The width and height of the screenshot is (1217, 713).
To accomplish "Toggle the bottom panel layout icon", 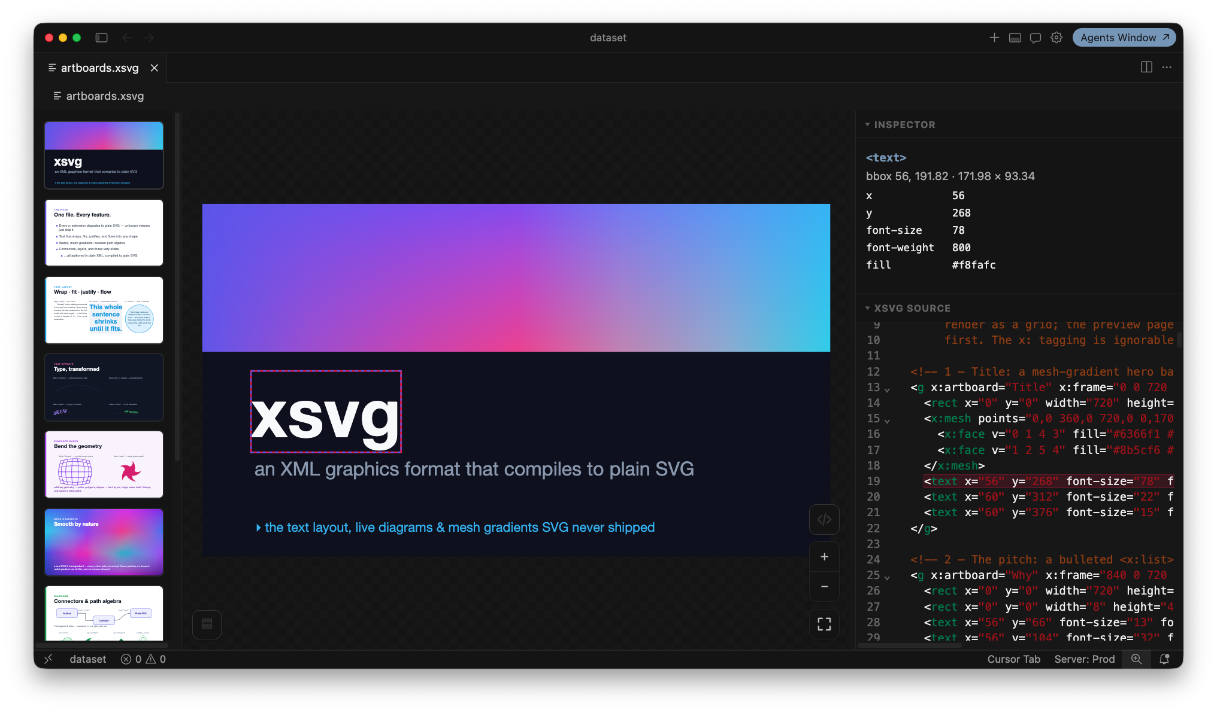I will tap(1015, 38).
